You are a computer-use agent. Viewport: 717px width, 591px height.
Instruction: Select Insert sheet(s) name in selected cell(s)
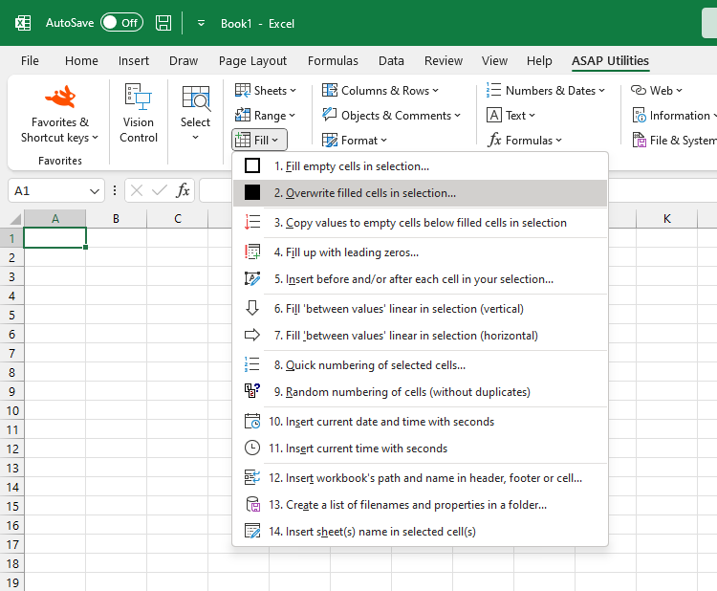420,532
